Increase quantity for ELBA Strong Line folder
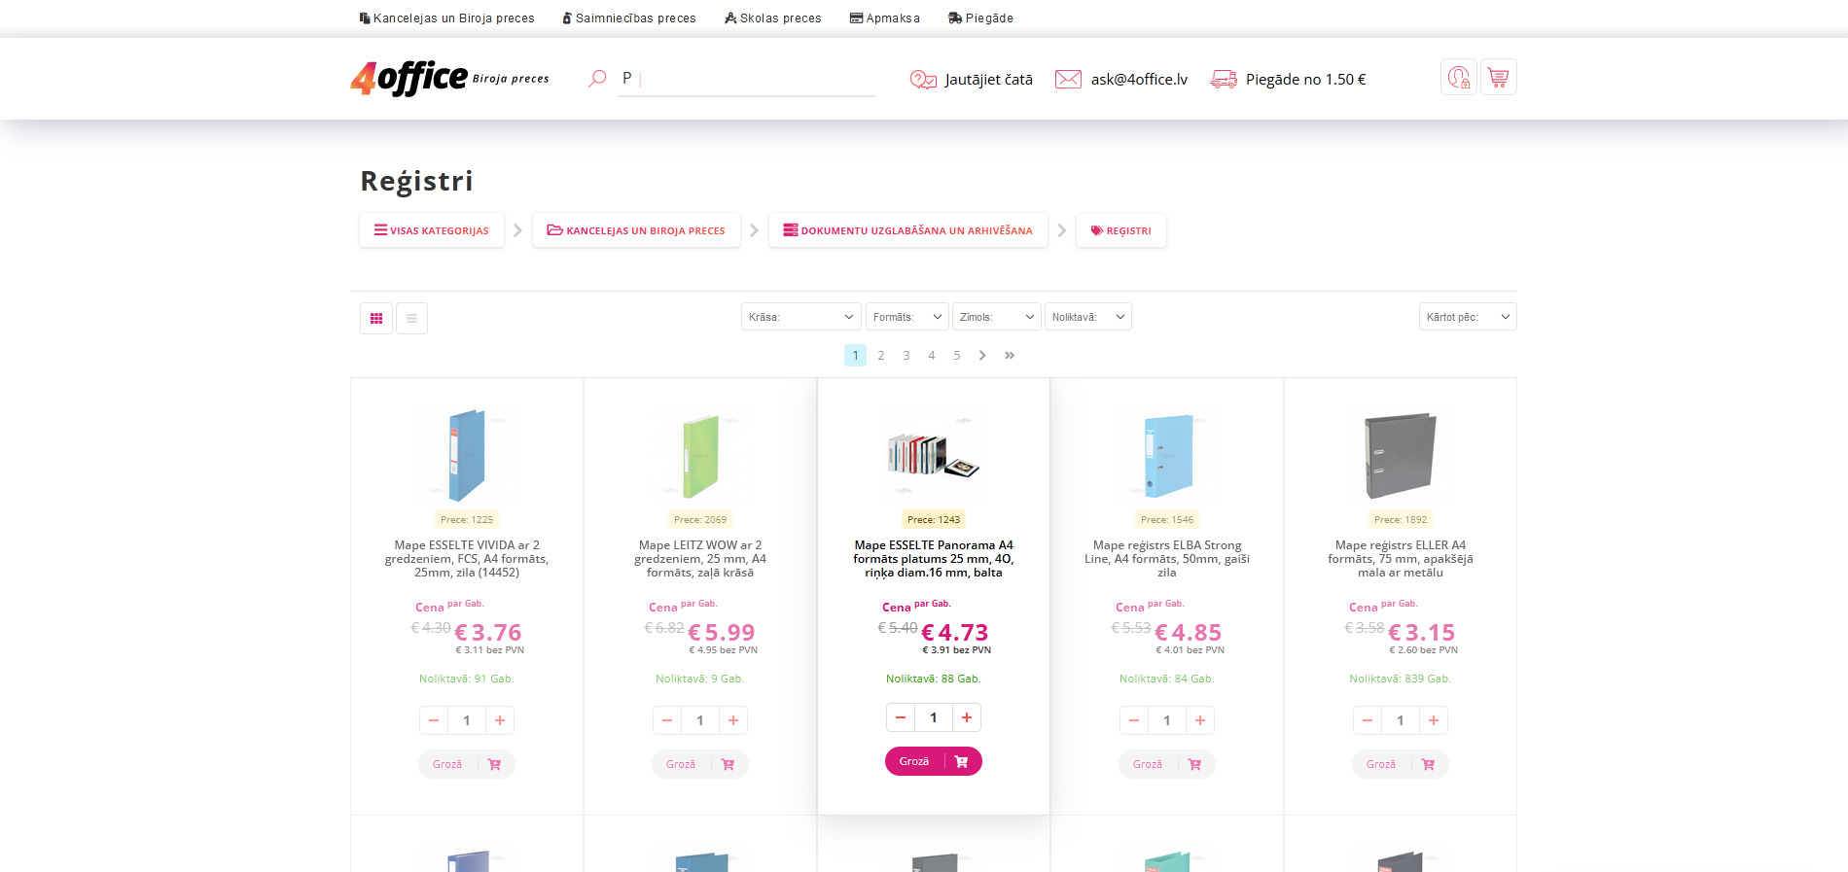The width and height of the screenshot is (1848, 872). 1200,720
